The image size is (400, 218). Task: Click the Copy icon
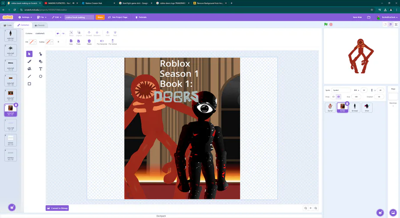(71, 42)
